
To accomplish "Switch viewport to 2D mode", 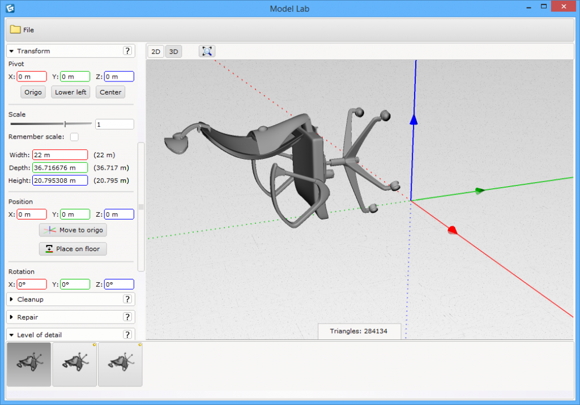I will click(155, 51).
